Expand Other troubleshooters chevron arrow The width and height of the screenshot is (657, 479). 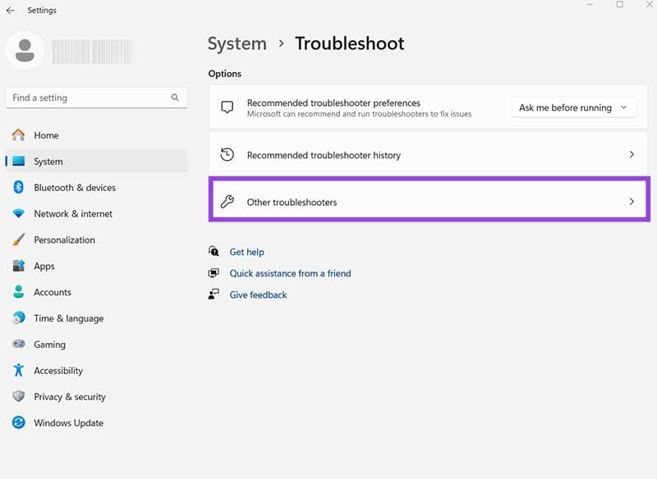(632, 202)
